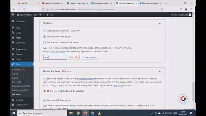Image resolution: width=206 pixels, height=116 pixels.
Task: Follow the 'create a snapshot' link
Action: click(58, 52)
